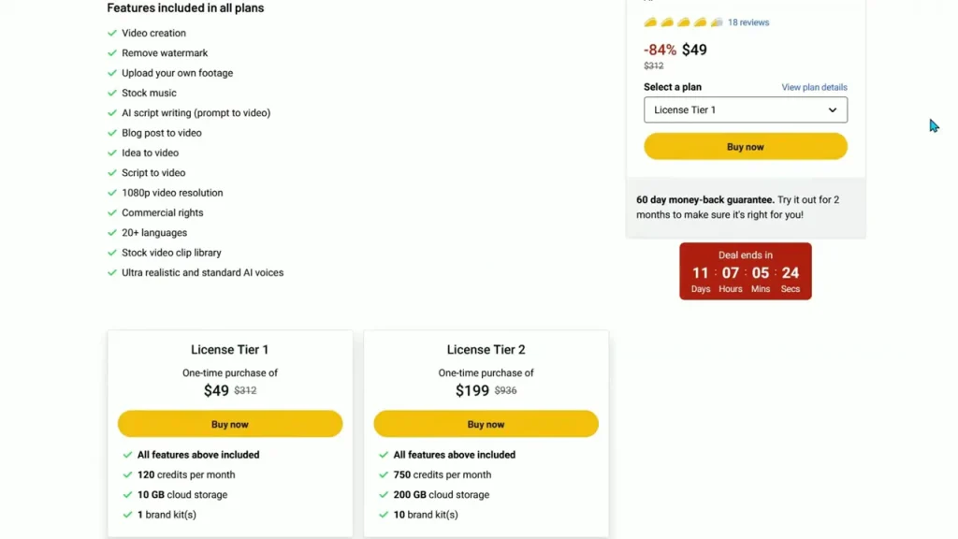Click checkmark beside 20+ languages

pos(112,233)
